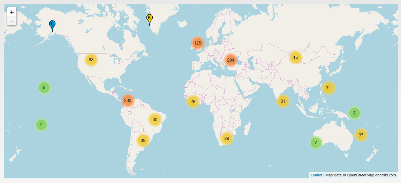401x183 pixels.
Task: Click the cluster labeled 16
Action: [x=295, y=57]
